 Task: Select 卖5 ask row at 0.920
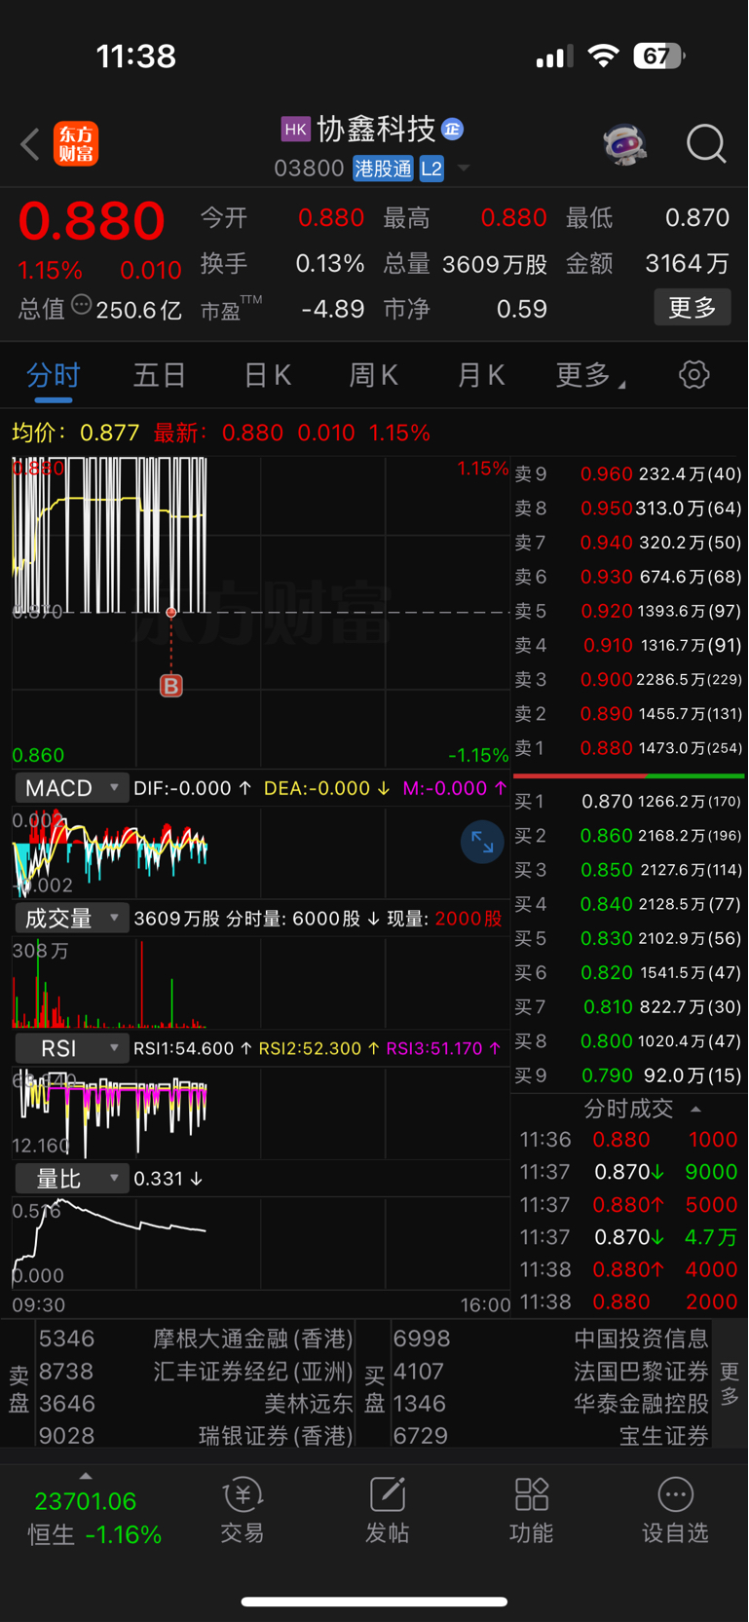point(628,611)
